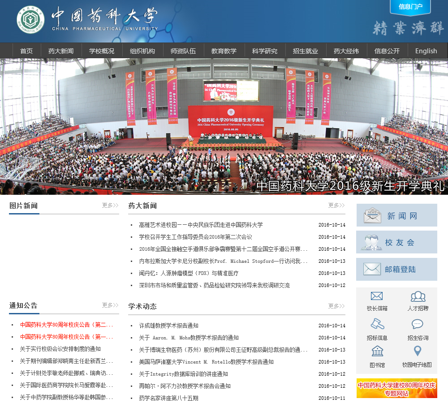The image size is (448, 407).
Task: Open the 人才招聘 people icon
Action: pyautogui.click(x=418, y=296)
